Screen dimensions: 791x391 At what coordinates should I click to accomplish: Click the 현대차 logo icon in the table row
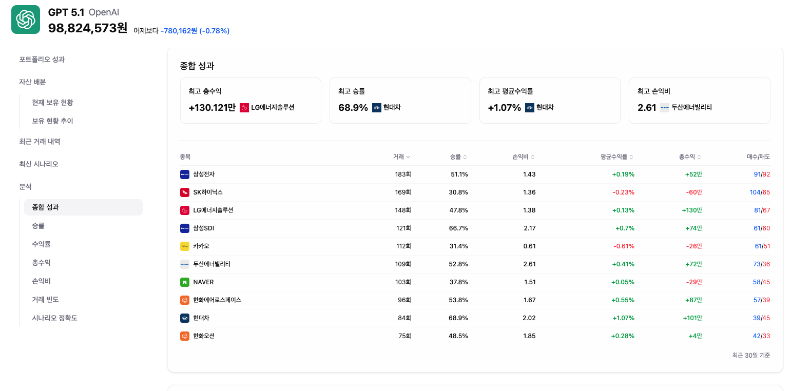coord(185,318)
